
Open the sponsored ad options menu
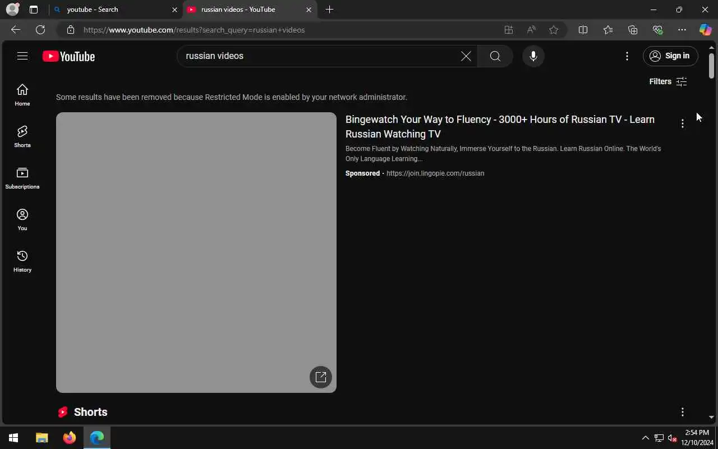[682, 123]
